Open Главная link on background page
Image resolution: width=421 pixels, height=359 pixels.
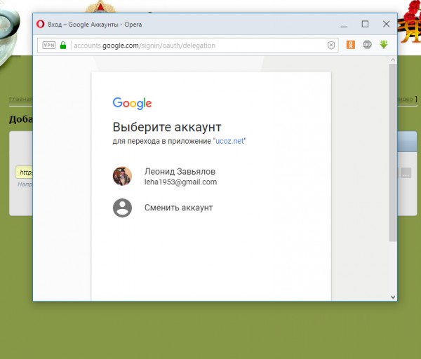pos(20,99)
